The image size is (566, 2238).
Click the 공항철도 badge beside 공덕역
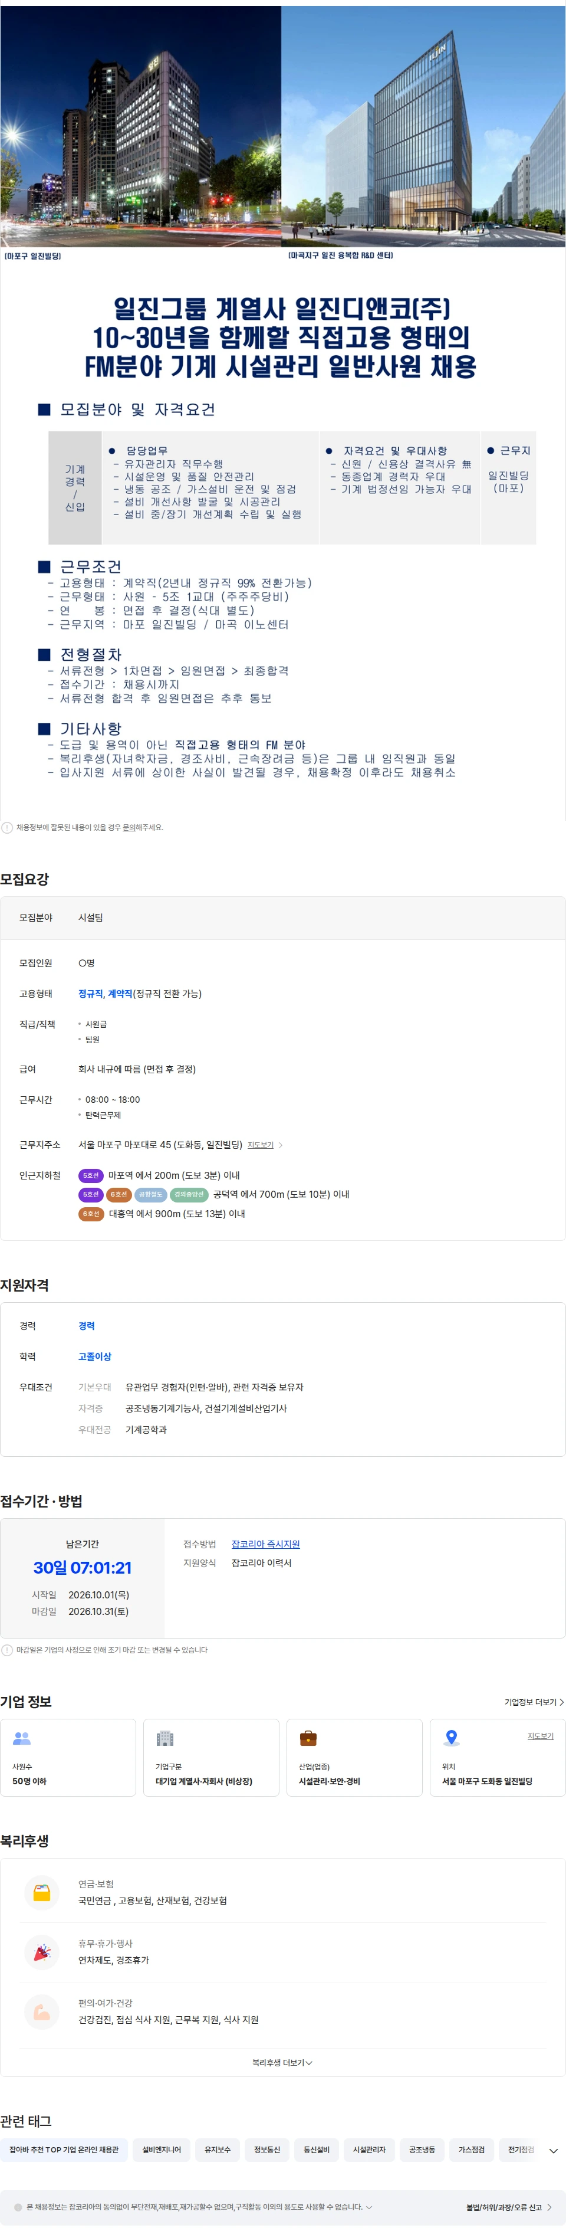click(x=150, y=1195)
